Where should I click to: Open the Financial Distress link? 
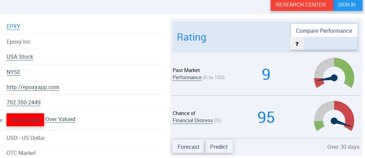(193, 120)
